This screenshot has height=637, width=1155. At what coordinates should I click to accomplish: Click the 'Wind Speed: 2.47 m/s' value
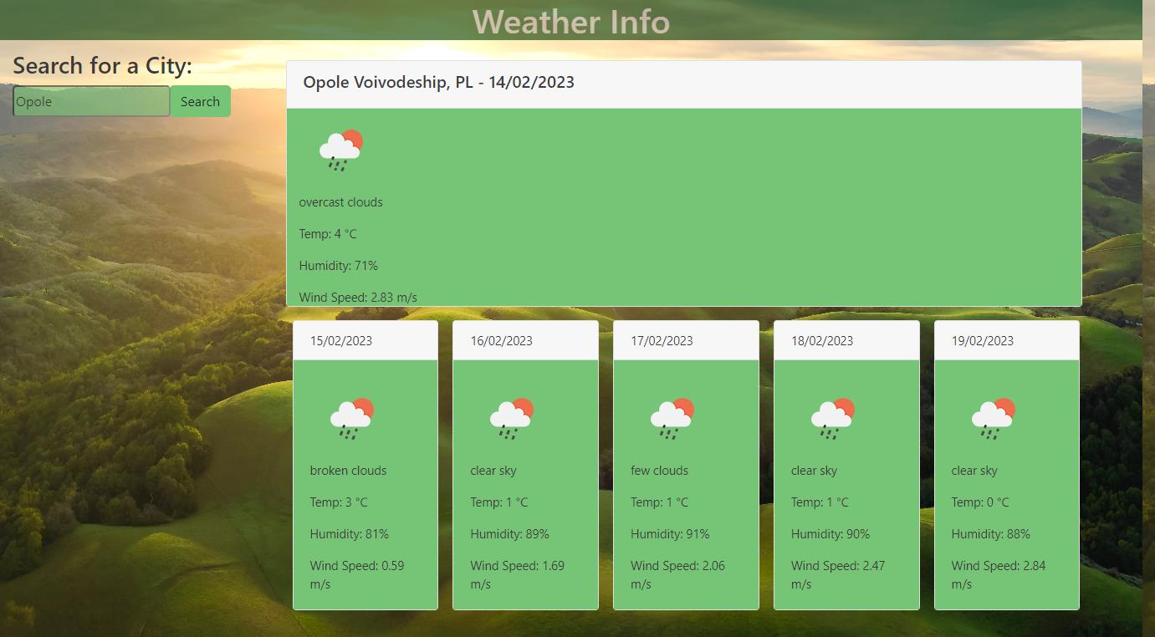[x=839, y=575]
